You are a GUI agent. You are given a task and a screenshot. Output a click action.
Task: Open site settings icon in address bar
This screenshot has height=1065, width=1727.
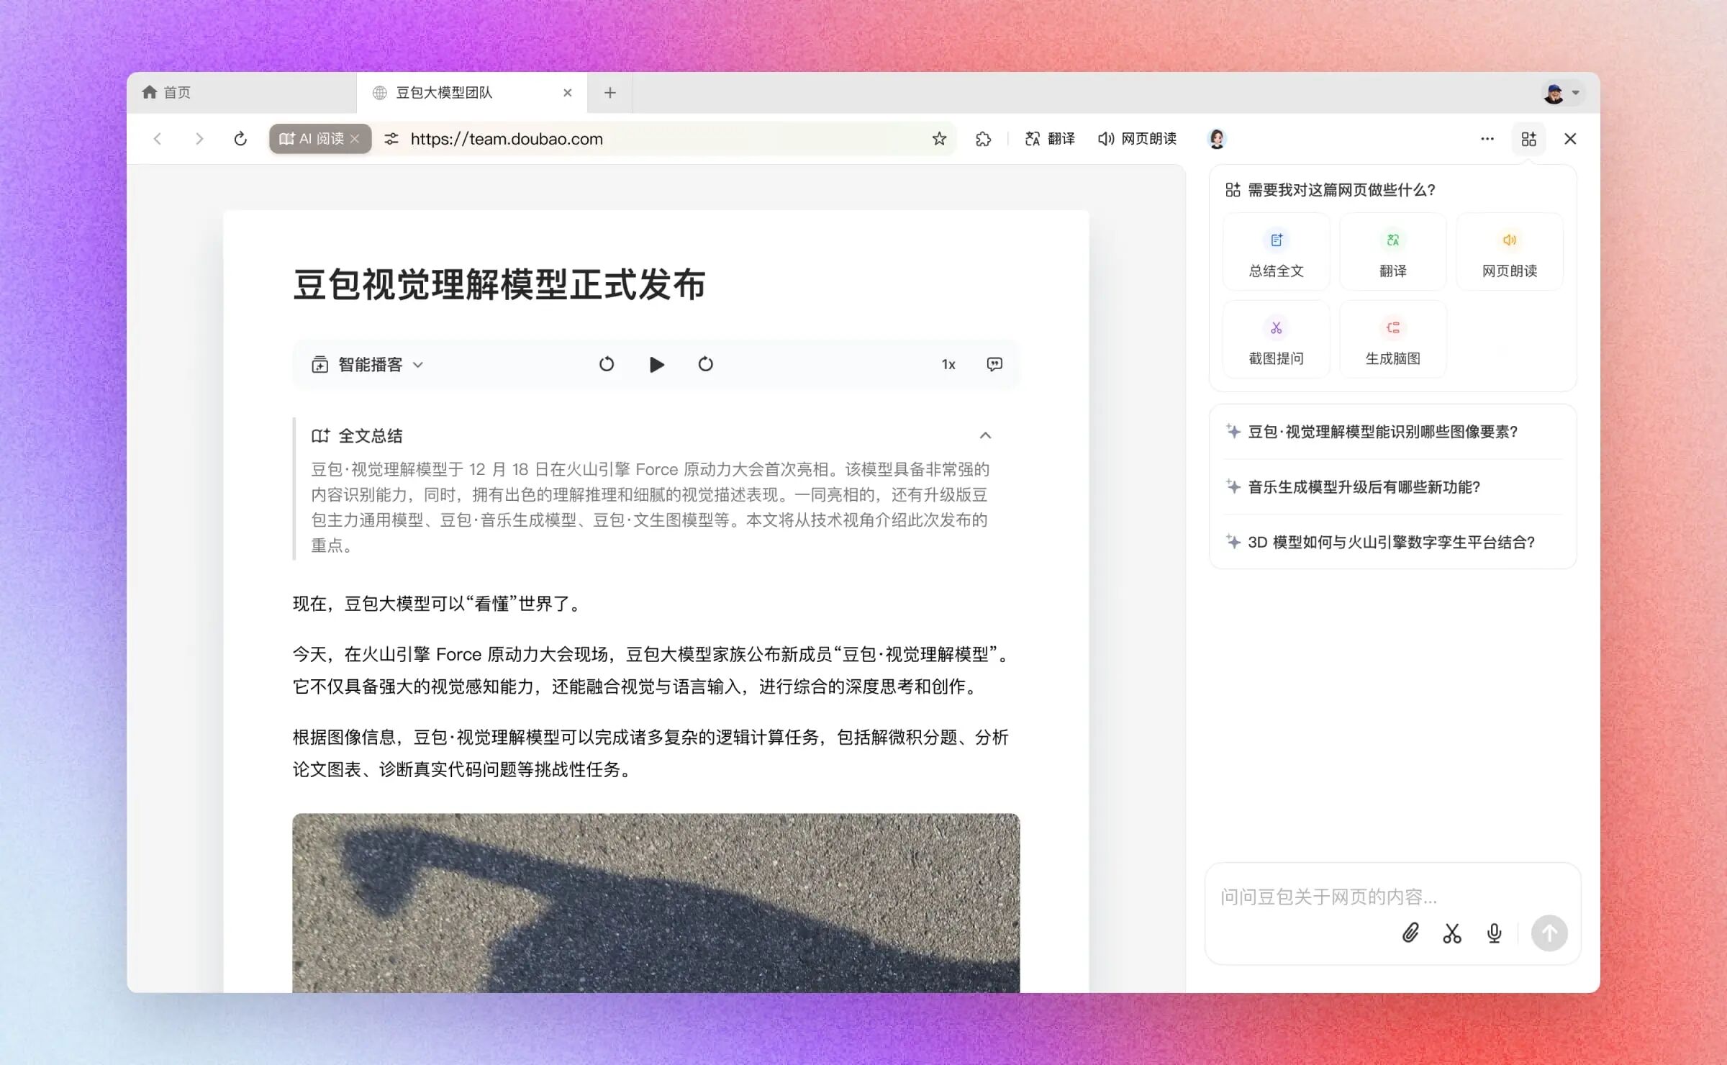coord(391,138)
